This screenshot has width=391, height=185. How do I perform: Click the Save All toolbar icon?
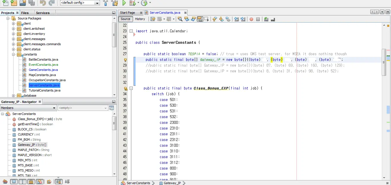[x=32, y=3]
